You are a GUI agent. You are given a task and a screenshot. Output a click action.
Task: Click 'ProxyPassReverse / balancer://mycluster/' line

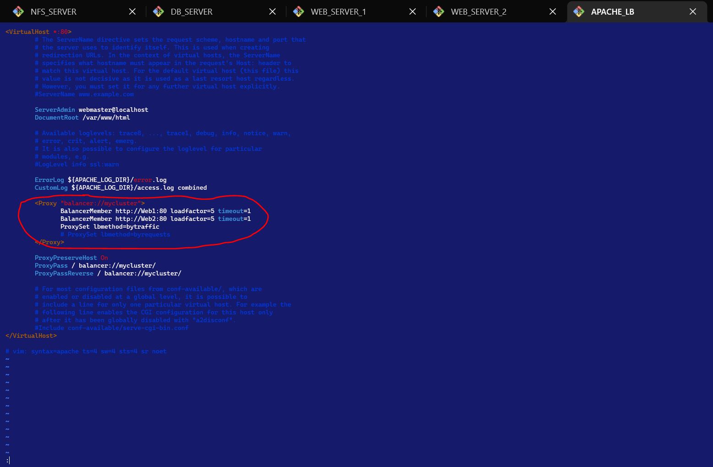coord(108,273)
